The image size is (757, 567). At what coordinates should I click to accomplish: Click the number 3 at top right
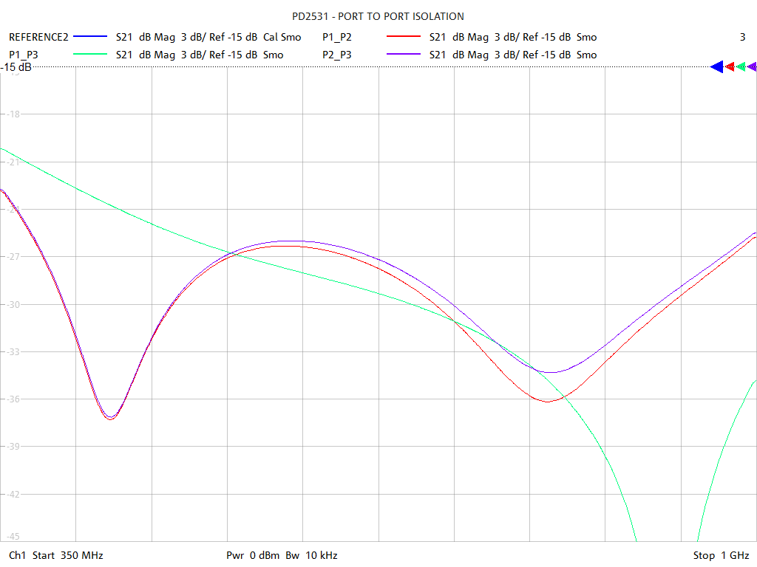click(x=742, y=37)
